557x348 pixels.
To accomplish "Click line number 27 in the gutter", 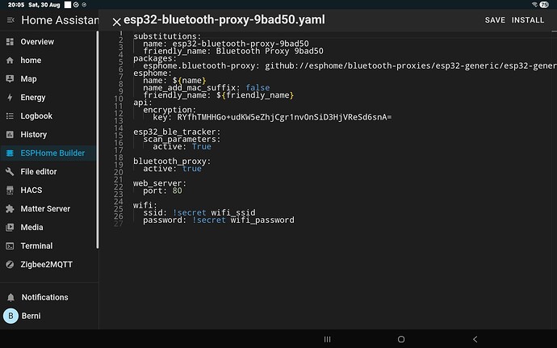I will [x=119, y=224].
